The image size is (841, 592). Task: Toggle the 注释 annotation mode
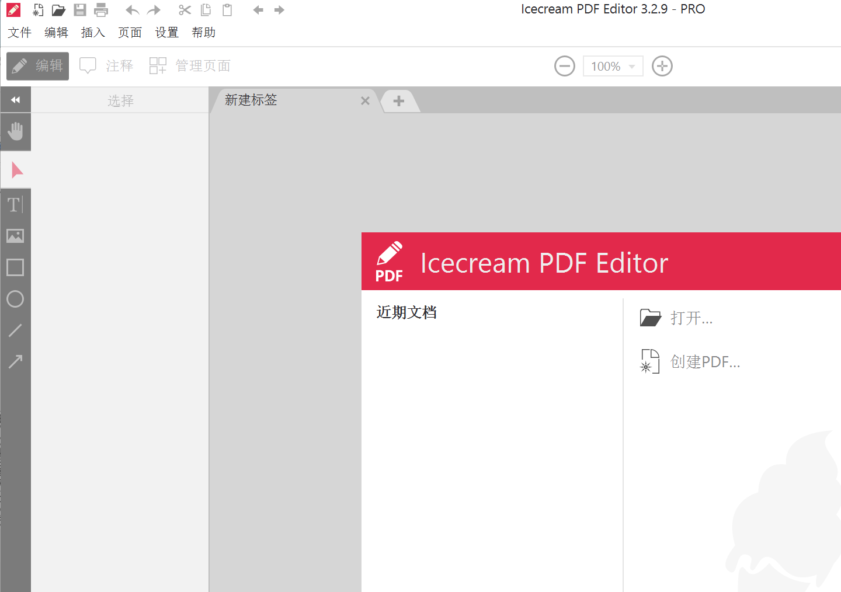pyautogui.click(x=107, y=65)
